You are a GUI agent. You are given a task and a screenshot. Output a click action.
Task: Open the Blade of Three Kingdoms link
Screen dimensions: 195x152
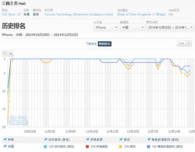(141, 14)
